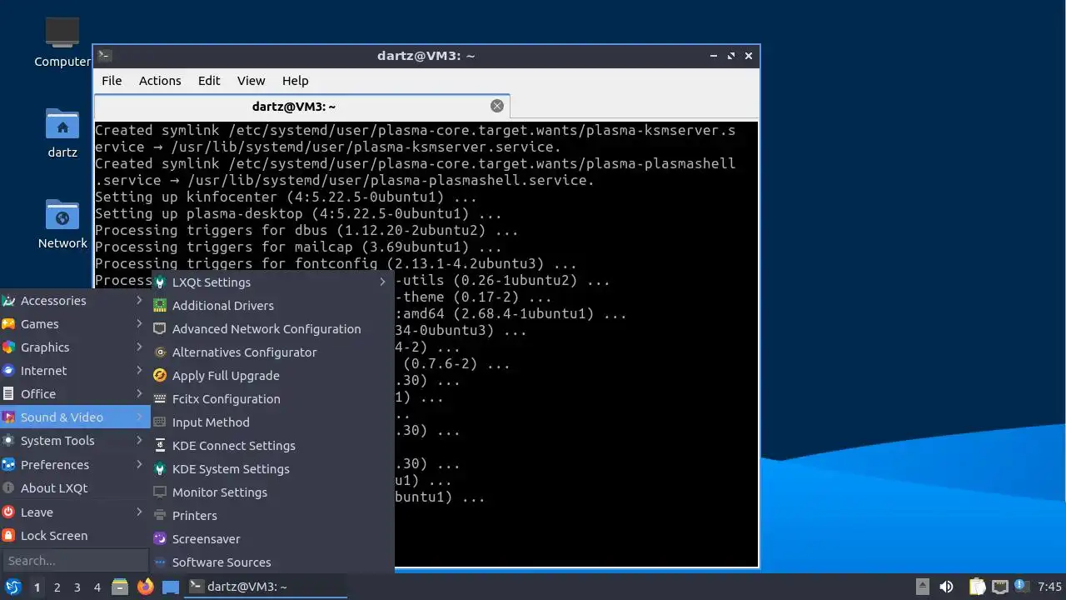
Task: Open System Tools category icon
Action: pos(8,441)
